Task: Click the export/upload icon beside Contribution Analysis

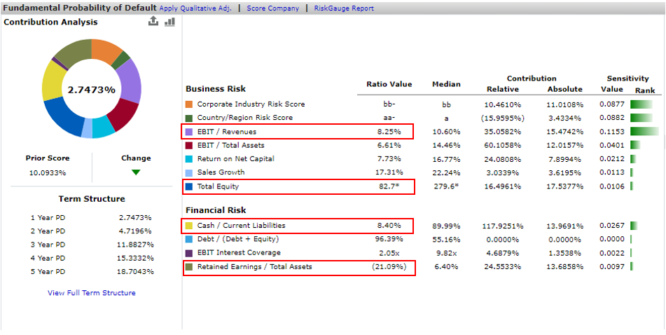Action: [154, 22]
